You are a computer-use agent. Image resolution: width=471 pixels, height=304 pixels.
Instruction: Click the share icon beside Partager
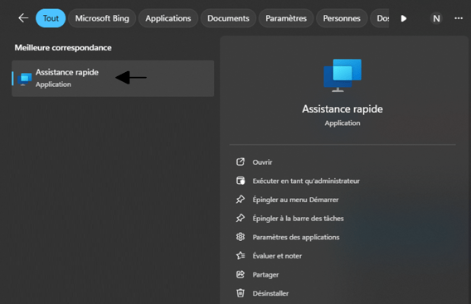[x=240, y=274]
